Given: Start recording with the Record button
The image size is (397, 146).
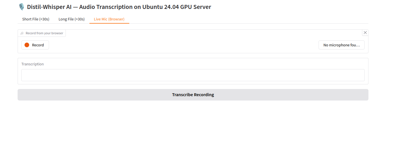Looking at the screenshot, I should [35, 45].
